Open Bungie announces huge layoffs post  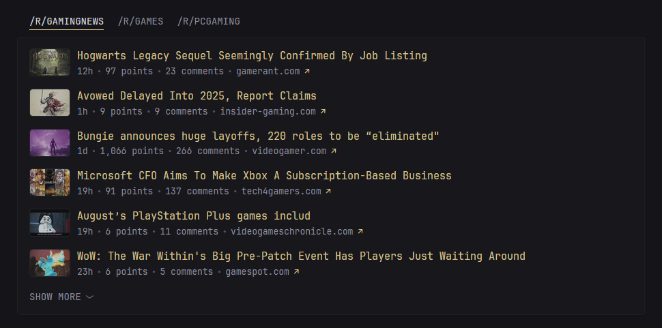coord(258,136)
